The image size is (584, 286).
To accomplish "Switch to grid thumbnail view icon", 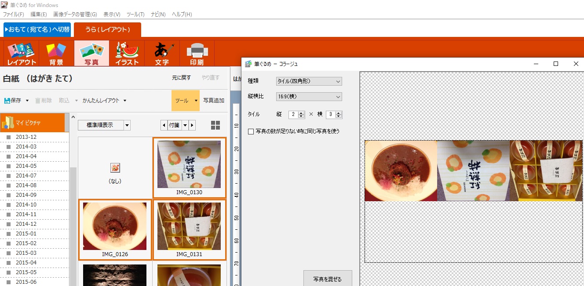I will (215, 125).
